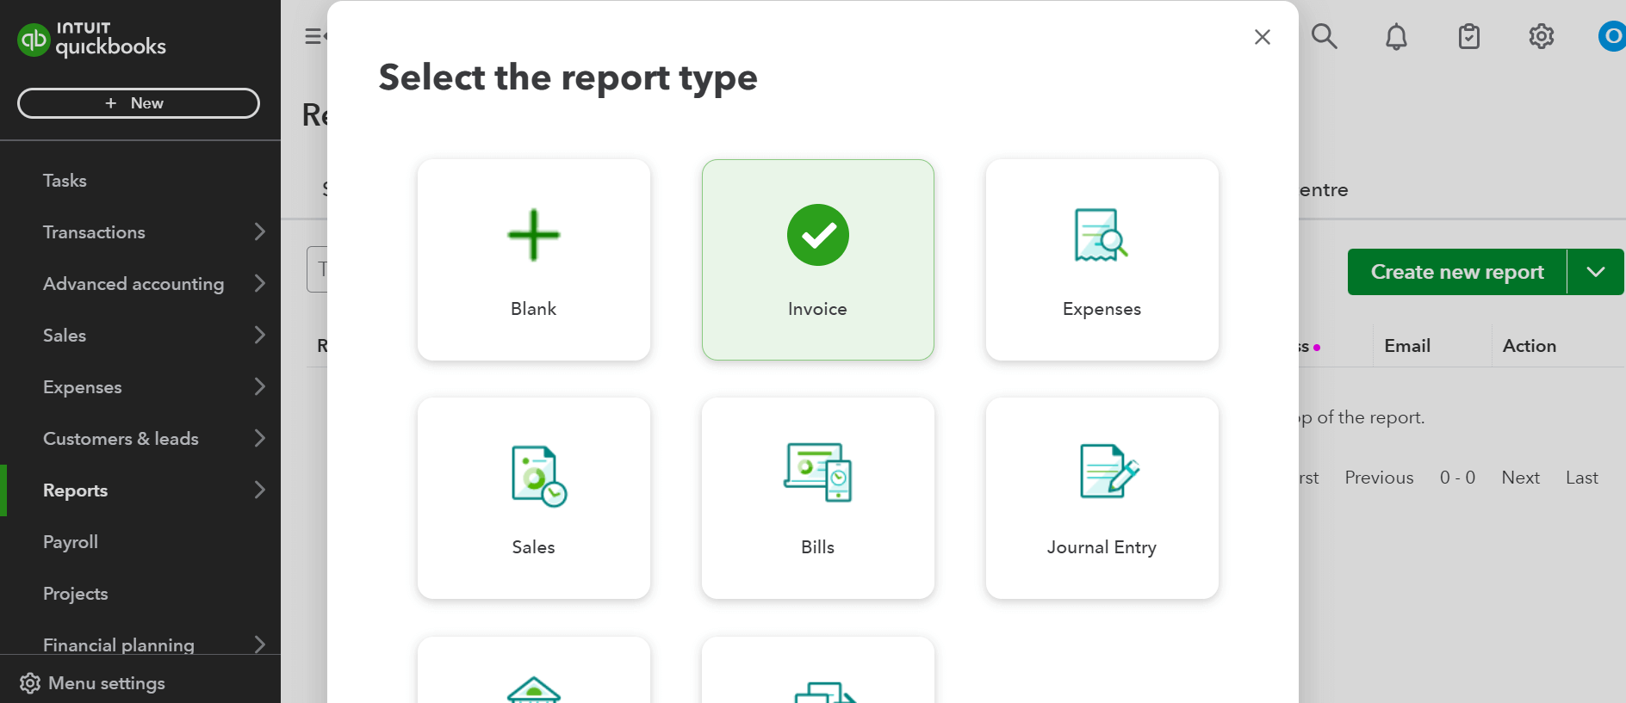Image resolution: width=1626 pixels, height=703 pixels.
Task: Open the search magnifier icon
Action: pos(1324,37)
